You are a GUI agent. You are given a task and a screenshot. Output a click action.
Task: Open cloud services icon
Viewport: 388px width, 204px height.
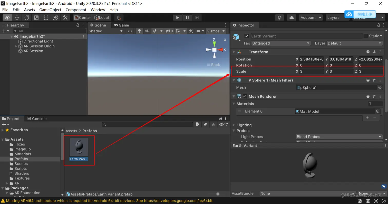click(292, 17)
